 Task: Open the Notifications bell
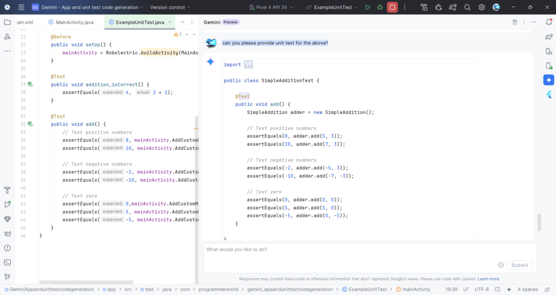click(549, 22)
